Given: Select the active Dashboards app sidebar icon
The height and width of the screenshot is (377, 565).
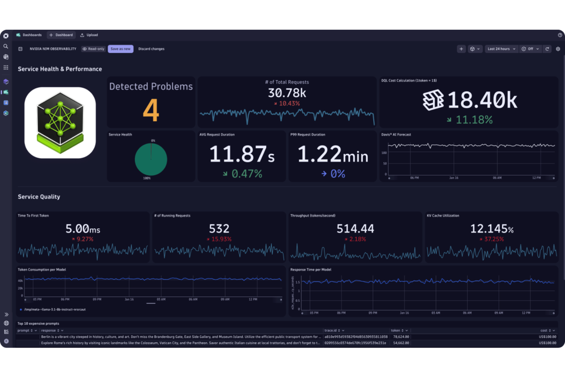Looking at the screenshot, I should click(x=6, y=92).
